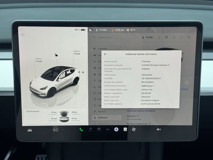Tap the weather cloud icon next to 75°F
213x160 pixels.
pyautogui.click(x=128, y=30)
